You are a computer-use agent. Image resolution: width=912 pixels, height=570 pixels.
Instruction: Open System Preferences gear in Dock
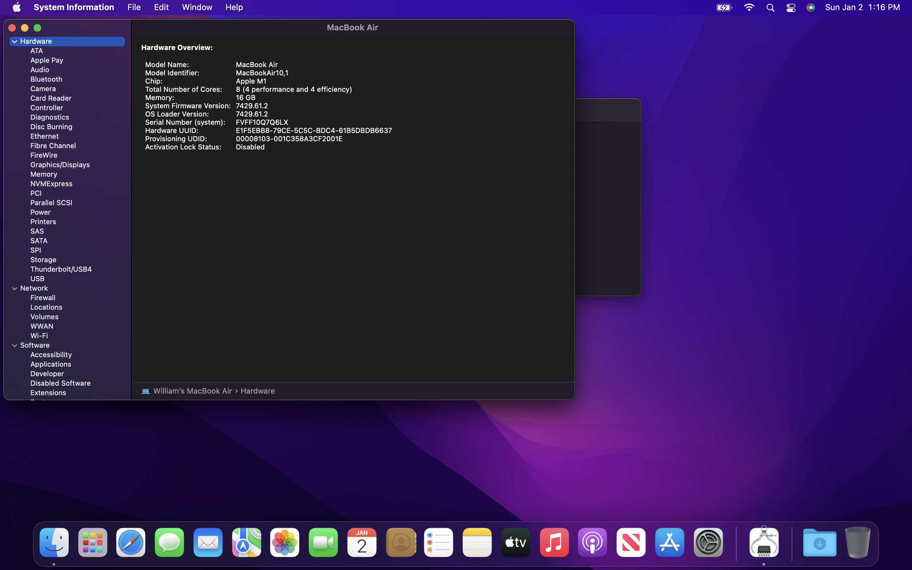coord(708,543)
